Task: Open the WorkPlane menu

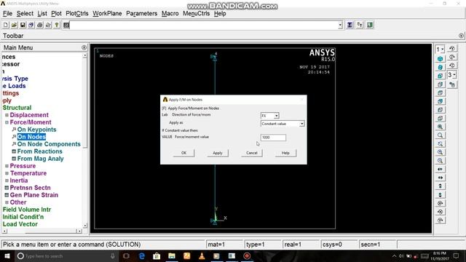Action: 107,14
